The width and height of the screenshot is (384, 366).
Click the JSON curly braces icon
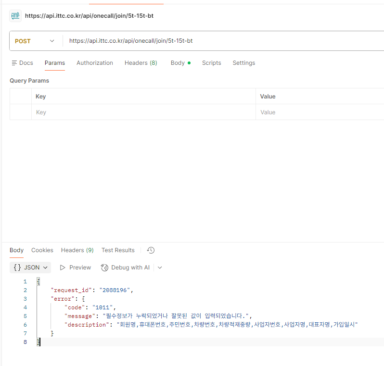17,268
